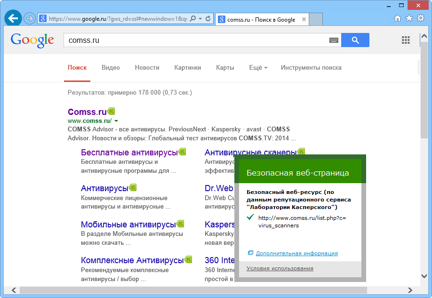Click the Условия использования link
Screen dimensions: 432x298
click(280, 268)
